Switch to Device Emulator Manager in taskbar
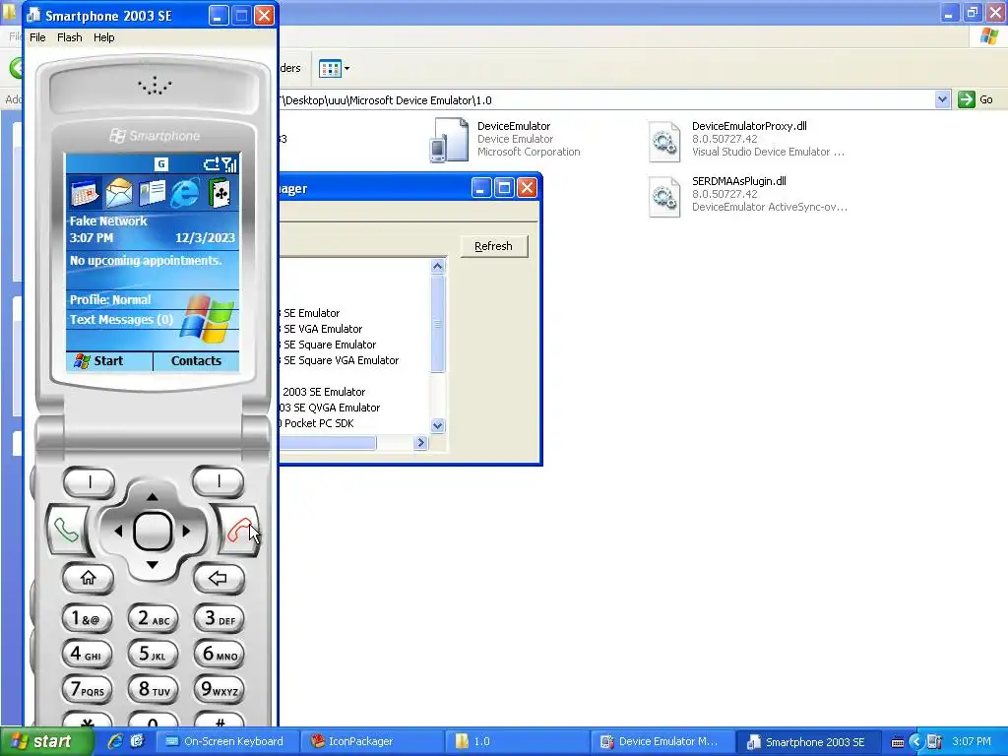 pyautogui.click(x=662, y=741)
